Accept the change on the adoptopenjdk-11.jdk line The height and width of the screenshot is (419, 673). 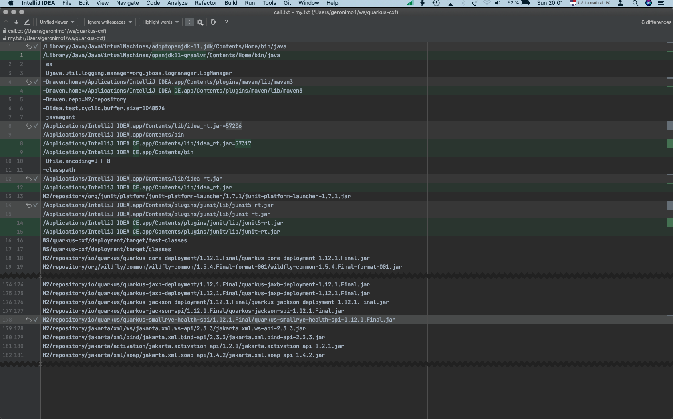click(36, 46)
